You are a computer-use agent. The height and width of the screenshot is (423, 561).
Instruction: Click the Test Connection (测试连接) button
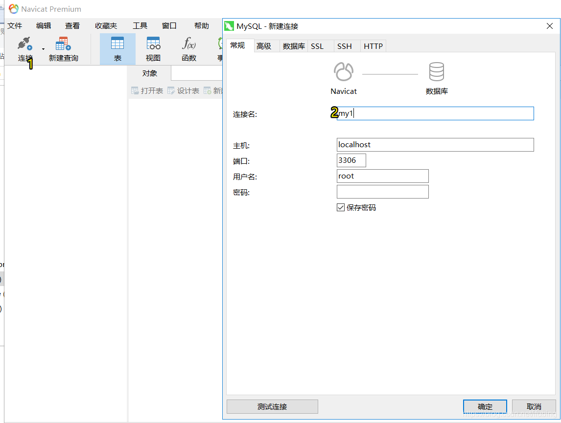272,406
